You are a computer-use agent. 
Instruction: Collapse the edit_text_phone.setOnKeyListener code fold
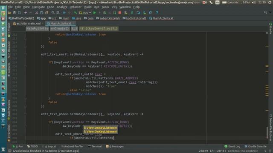tap(25, 114)
